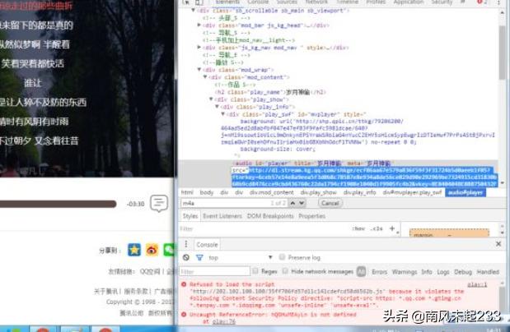Toggle the Preserve log checkbox
Image resolution: width=510 pixels, height=332 pixels.
pos(282,257)
